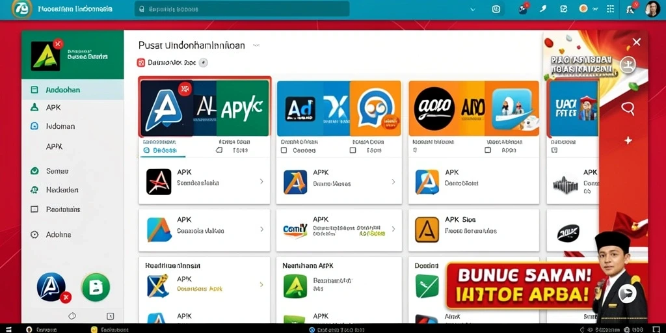This screenshot has height=333, width=666.
Task: Open the note-with-pencil icon in top bar
Action: pyautogui.click(x=564, y=9)
